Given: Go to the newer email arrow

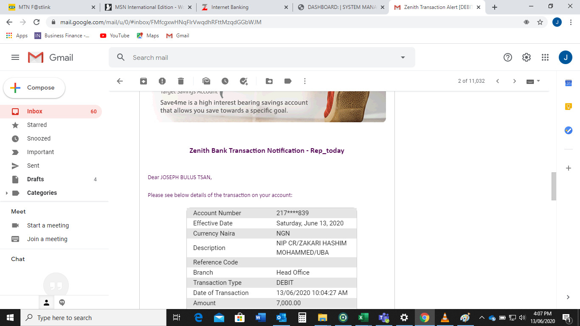Looking at the screenshot, I should [x=498, y=81].
